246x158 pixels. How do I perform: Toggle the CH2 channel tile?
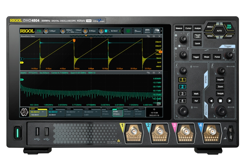pyautogui.click(x=56, y=112)
